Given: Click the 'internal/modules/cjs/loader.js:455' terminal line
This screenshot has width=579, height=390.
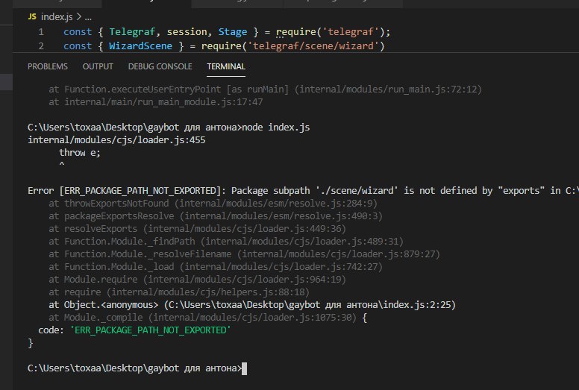Looking at the screenshot, I should click(x=116, y=140).
